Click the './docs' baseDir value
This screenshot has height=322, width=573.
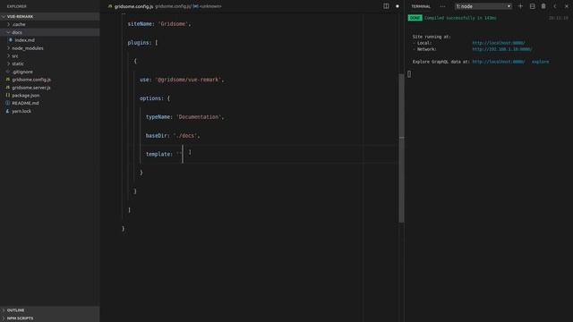point(185,135)
